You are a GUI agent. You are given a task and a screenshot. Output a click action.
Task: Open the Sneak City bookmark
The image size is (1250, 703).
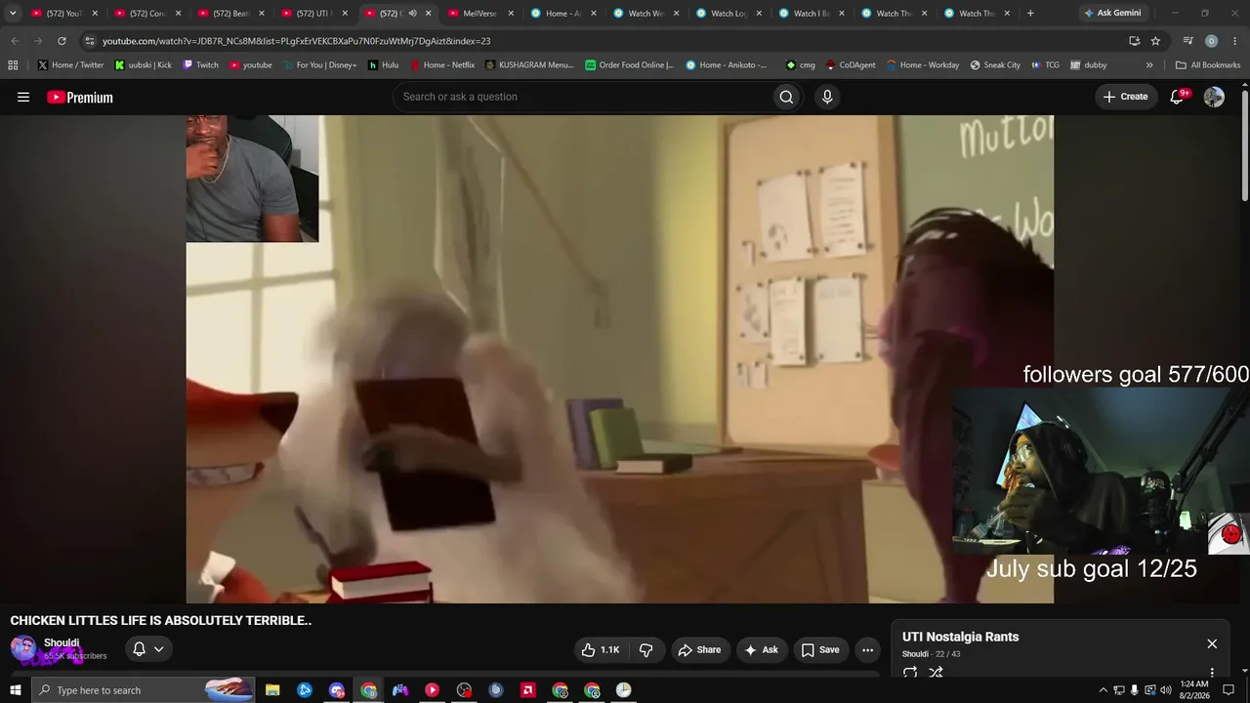click(995, 64)
